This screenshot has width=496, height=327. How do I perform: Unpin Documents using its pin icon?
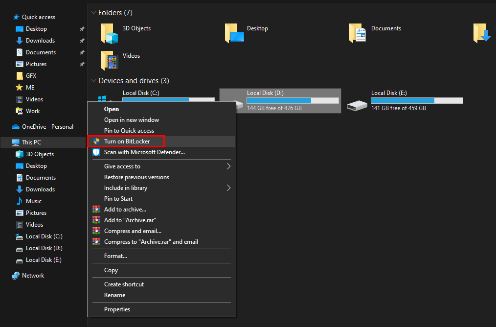82,52
